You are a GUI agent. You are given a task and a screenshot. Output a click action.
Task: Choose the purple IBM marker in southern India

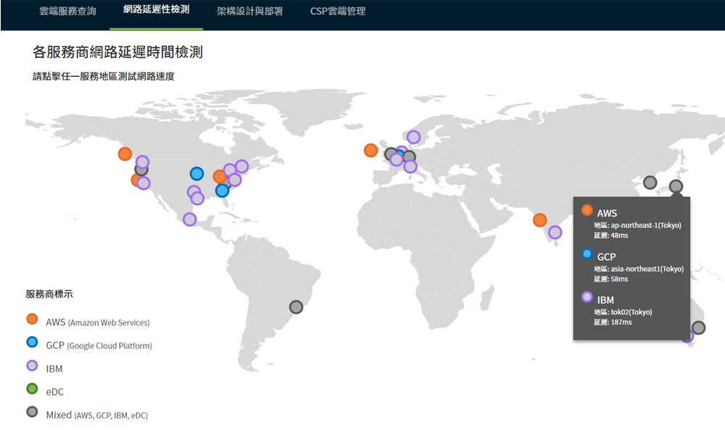(x=555, y=232)
